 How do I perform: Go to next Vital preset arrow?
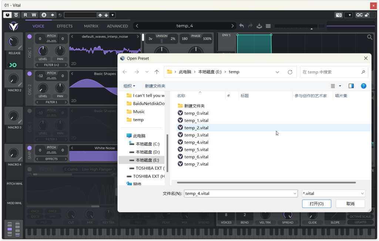point(232,26)
